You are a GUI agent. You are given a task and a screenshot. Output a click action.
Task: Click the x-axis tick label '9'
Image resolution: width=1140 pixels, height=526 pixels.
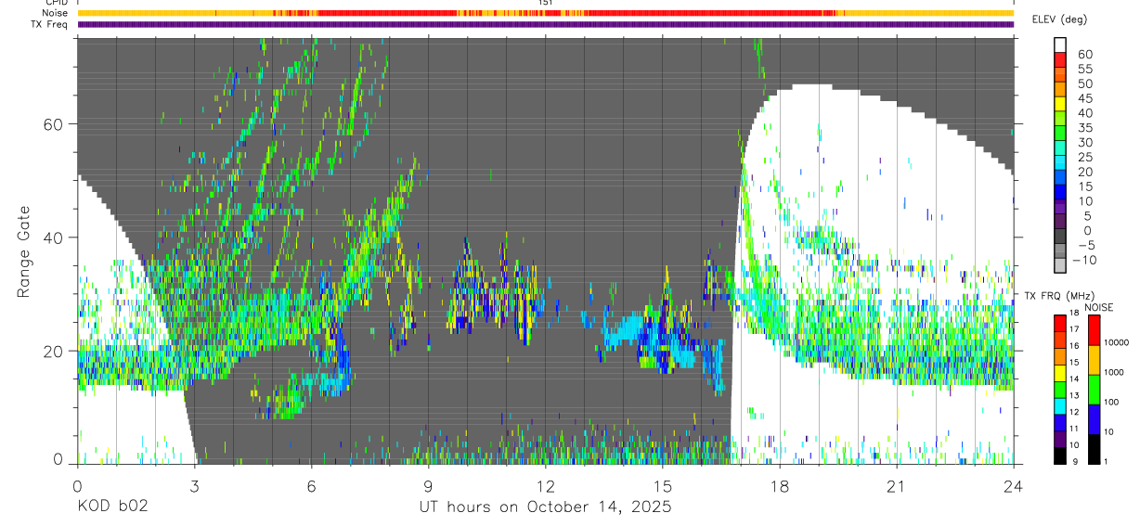428,486
